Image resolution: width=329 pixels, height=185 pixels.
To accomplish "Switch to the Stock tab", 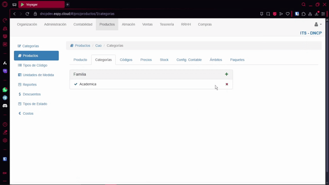I will coord(164,60).
